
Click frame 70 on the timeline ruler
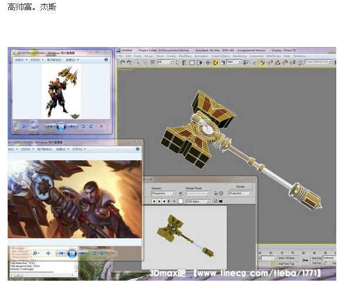tap(282, 253)
